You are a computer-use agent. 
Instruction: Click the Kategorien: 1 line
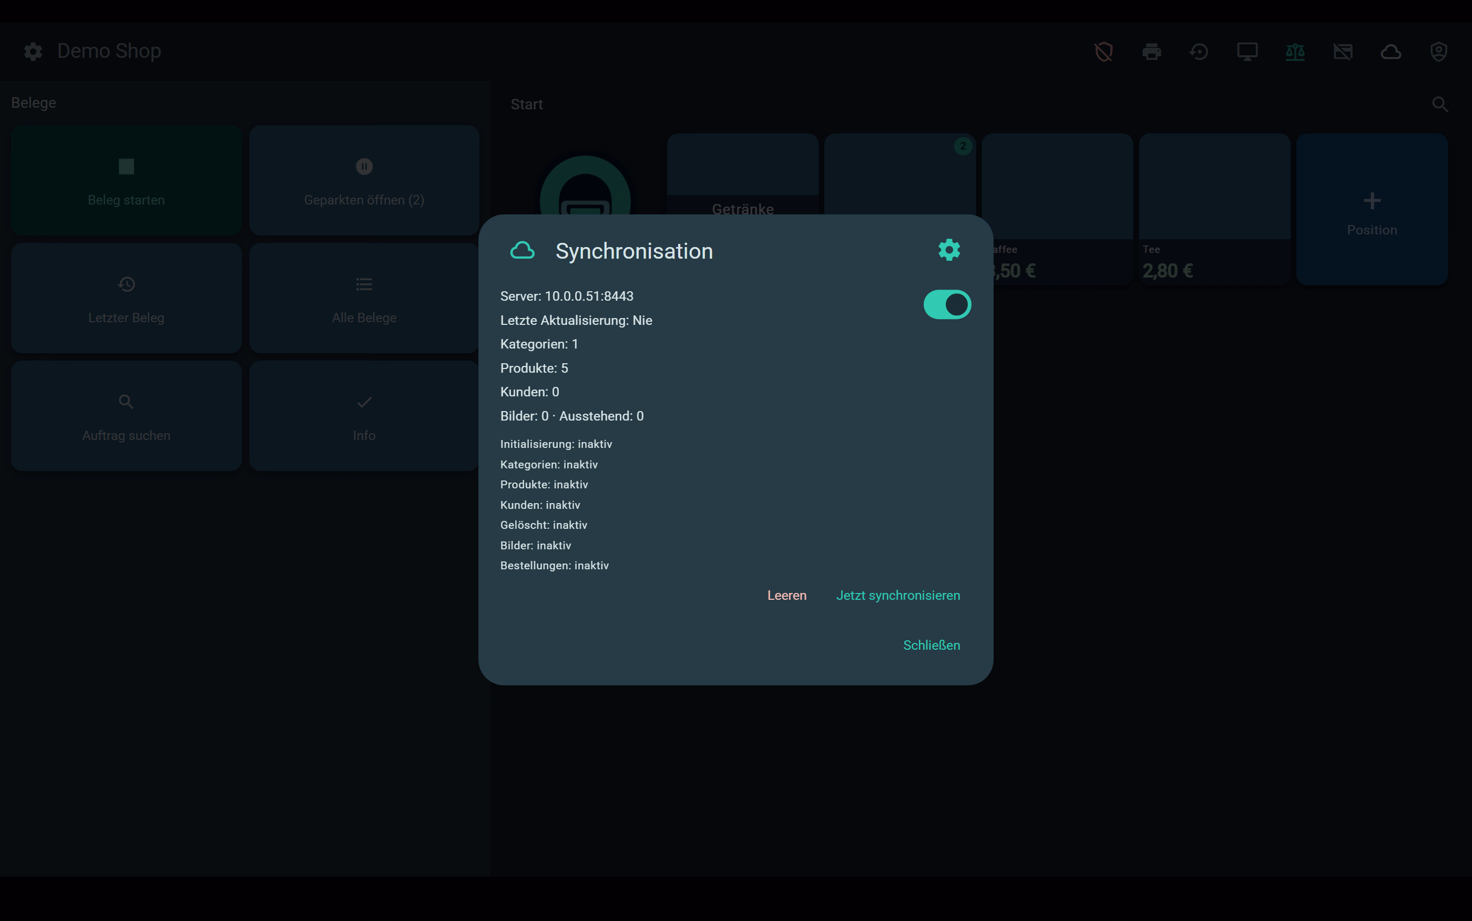point(539,344)
